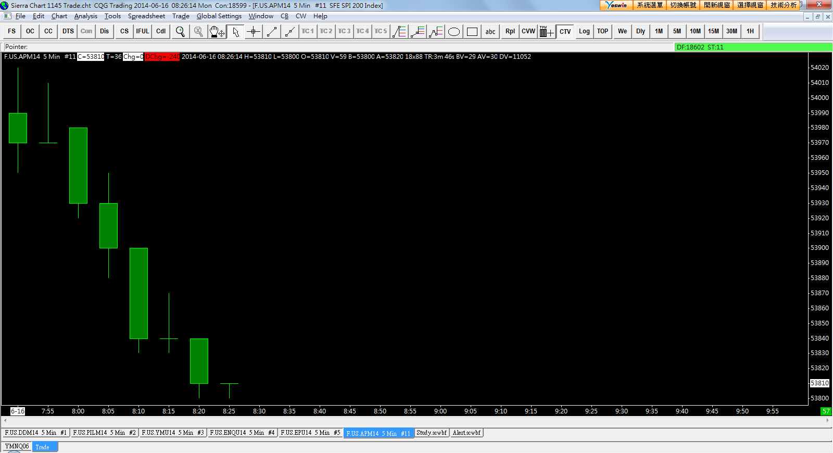Click the OC toolbar button

[30, 31]
